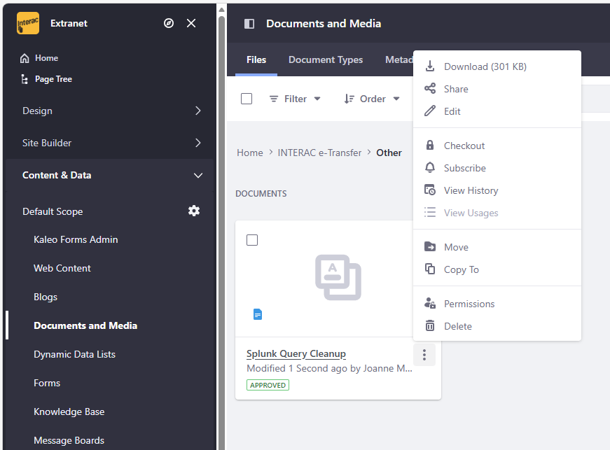This screenshot has height=450, width=610.
Task: Click the APPROVED status label
Action: pyautogui.click(x=268, y=385)
